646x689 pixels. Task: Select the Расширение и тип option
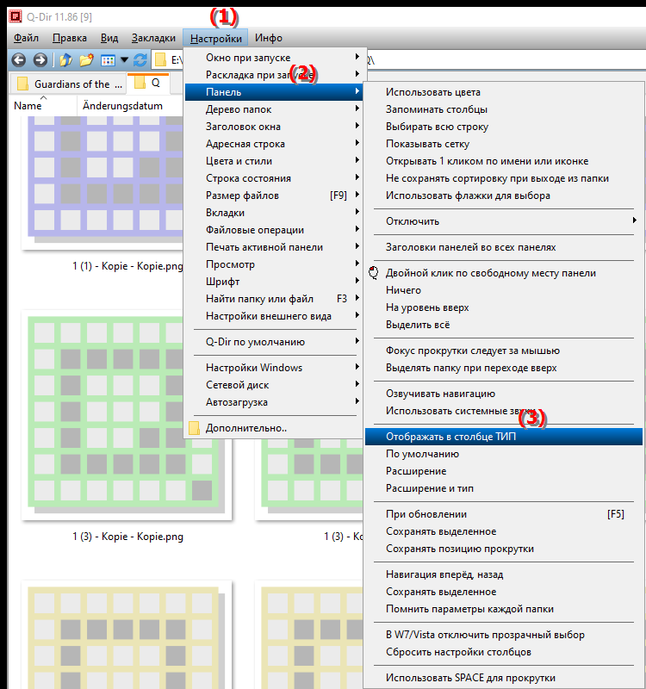coord(429,488)
